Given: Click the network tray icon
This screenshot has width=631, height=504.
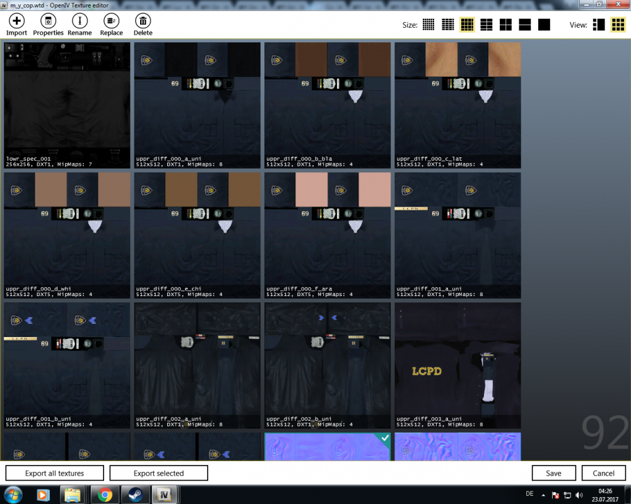Looking at the screenshot, I should [x=567, y=495].
